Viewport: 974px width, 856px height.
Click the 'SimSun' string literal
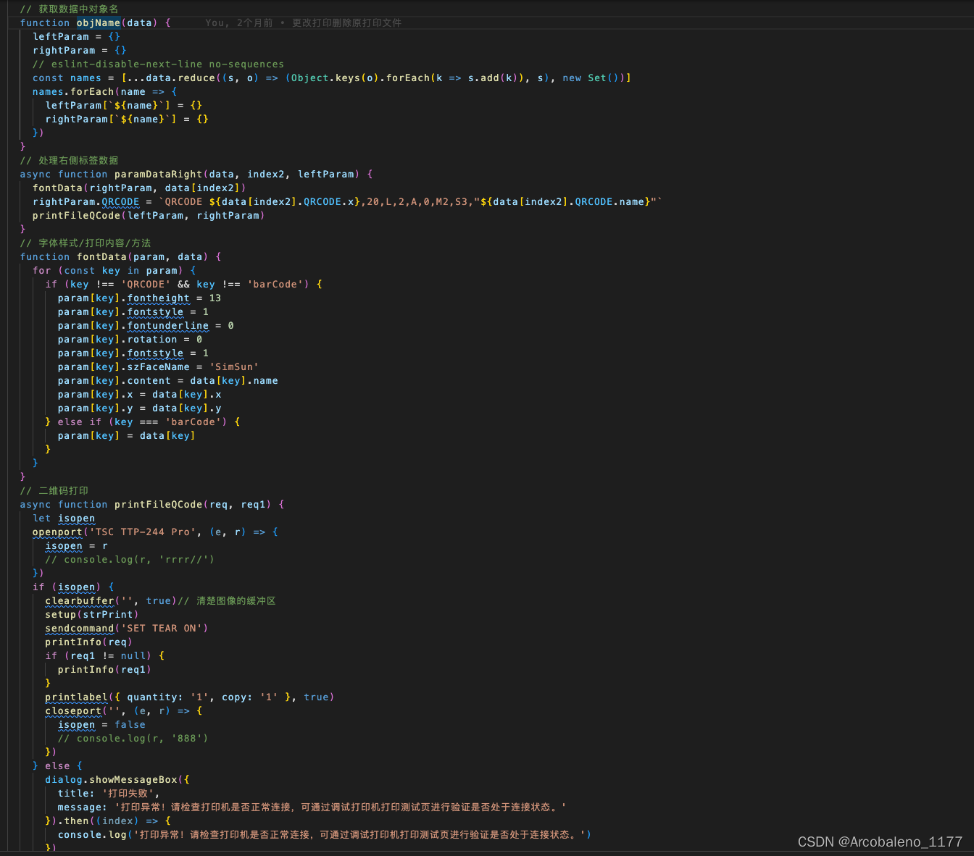[234, 366]
